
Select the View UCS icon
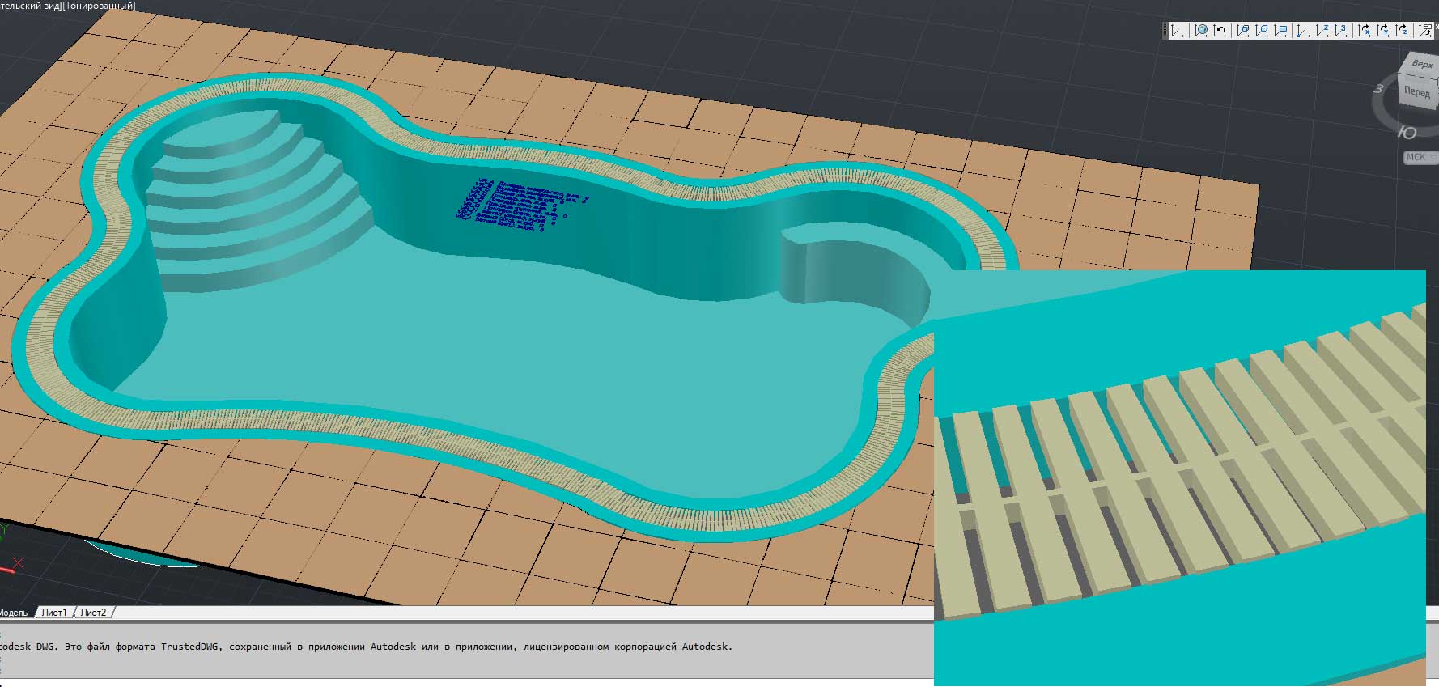1281,31
